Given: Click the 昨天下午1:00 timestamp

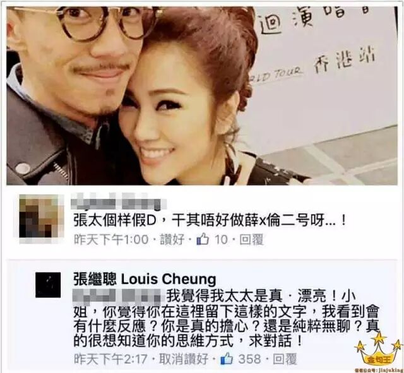Looking at the screenshot, I should point(111,240).
